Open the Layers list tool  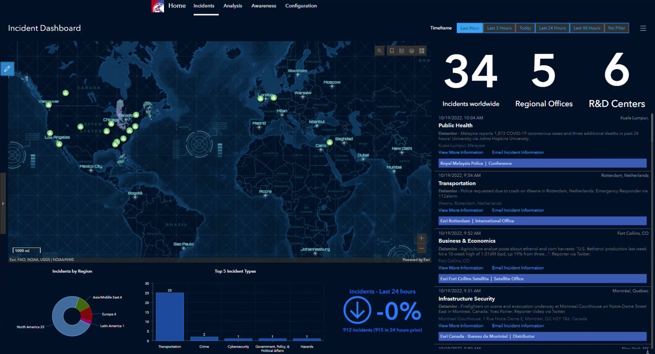[411, 51]
